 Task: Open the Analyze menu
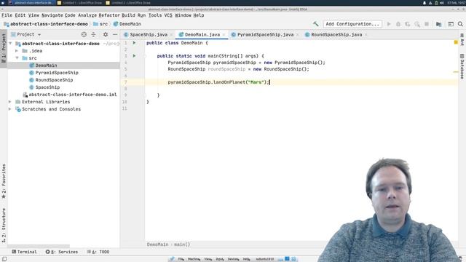click(87, 15)
